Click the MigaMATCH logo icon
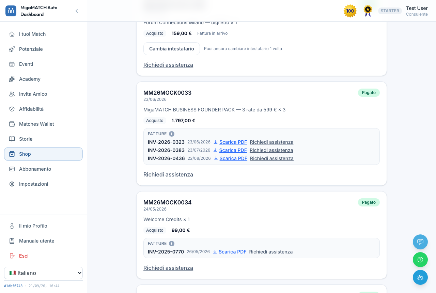 pyautogui.click(x=11, y=11)
